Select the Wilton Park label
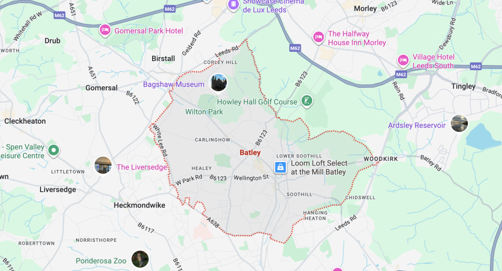Image resolution: width=502 pixels, height=271 pixels. (204, 112)
